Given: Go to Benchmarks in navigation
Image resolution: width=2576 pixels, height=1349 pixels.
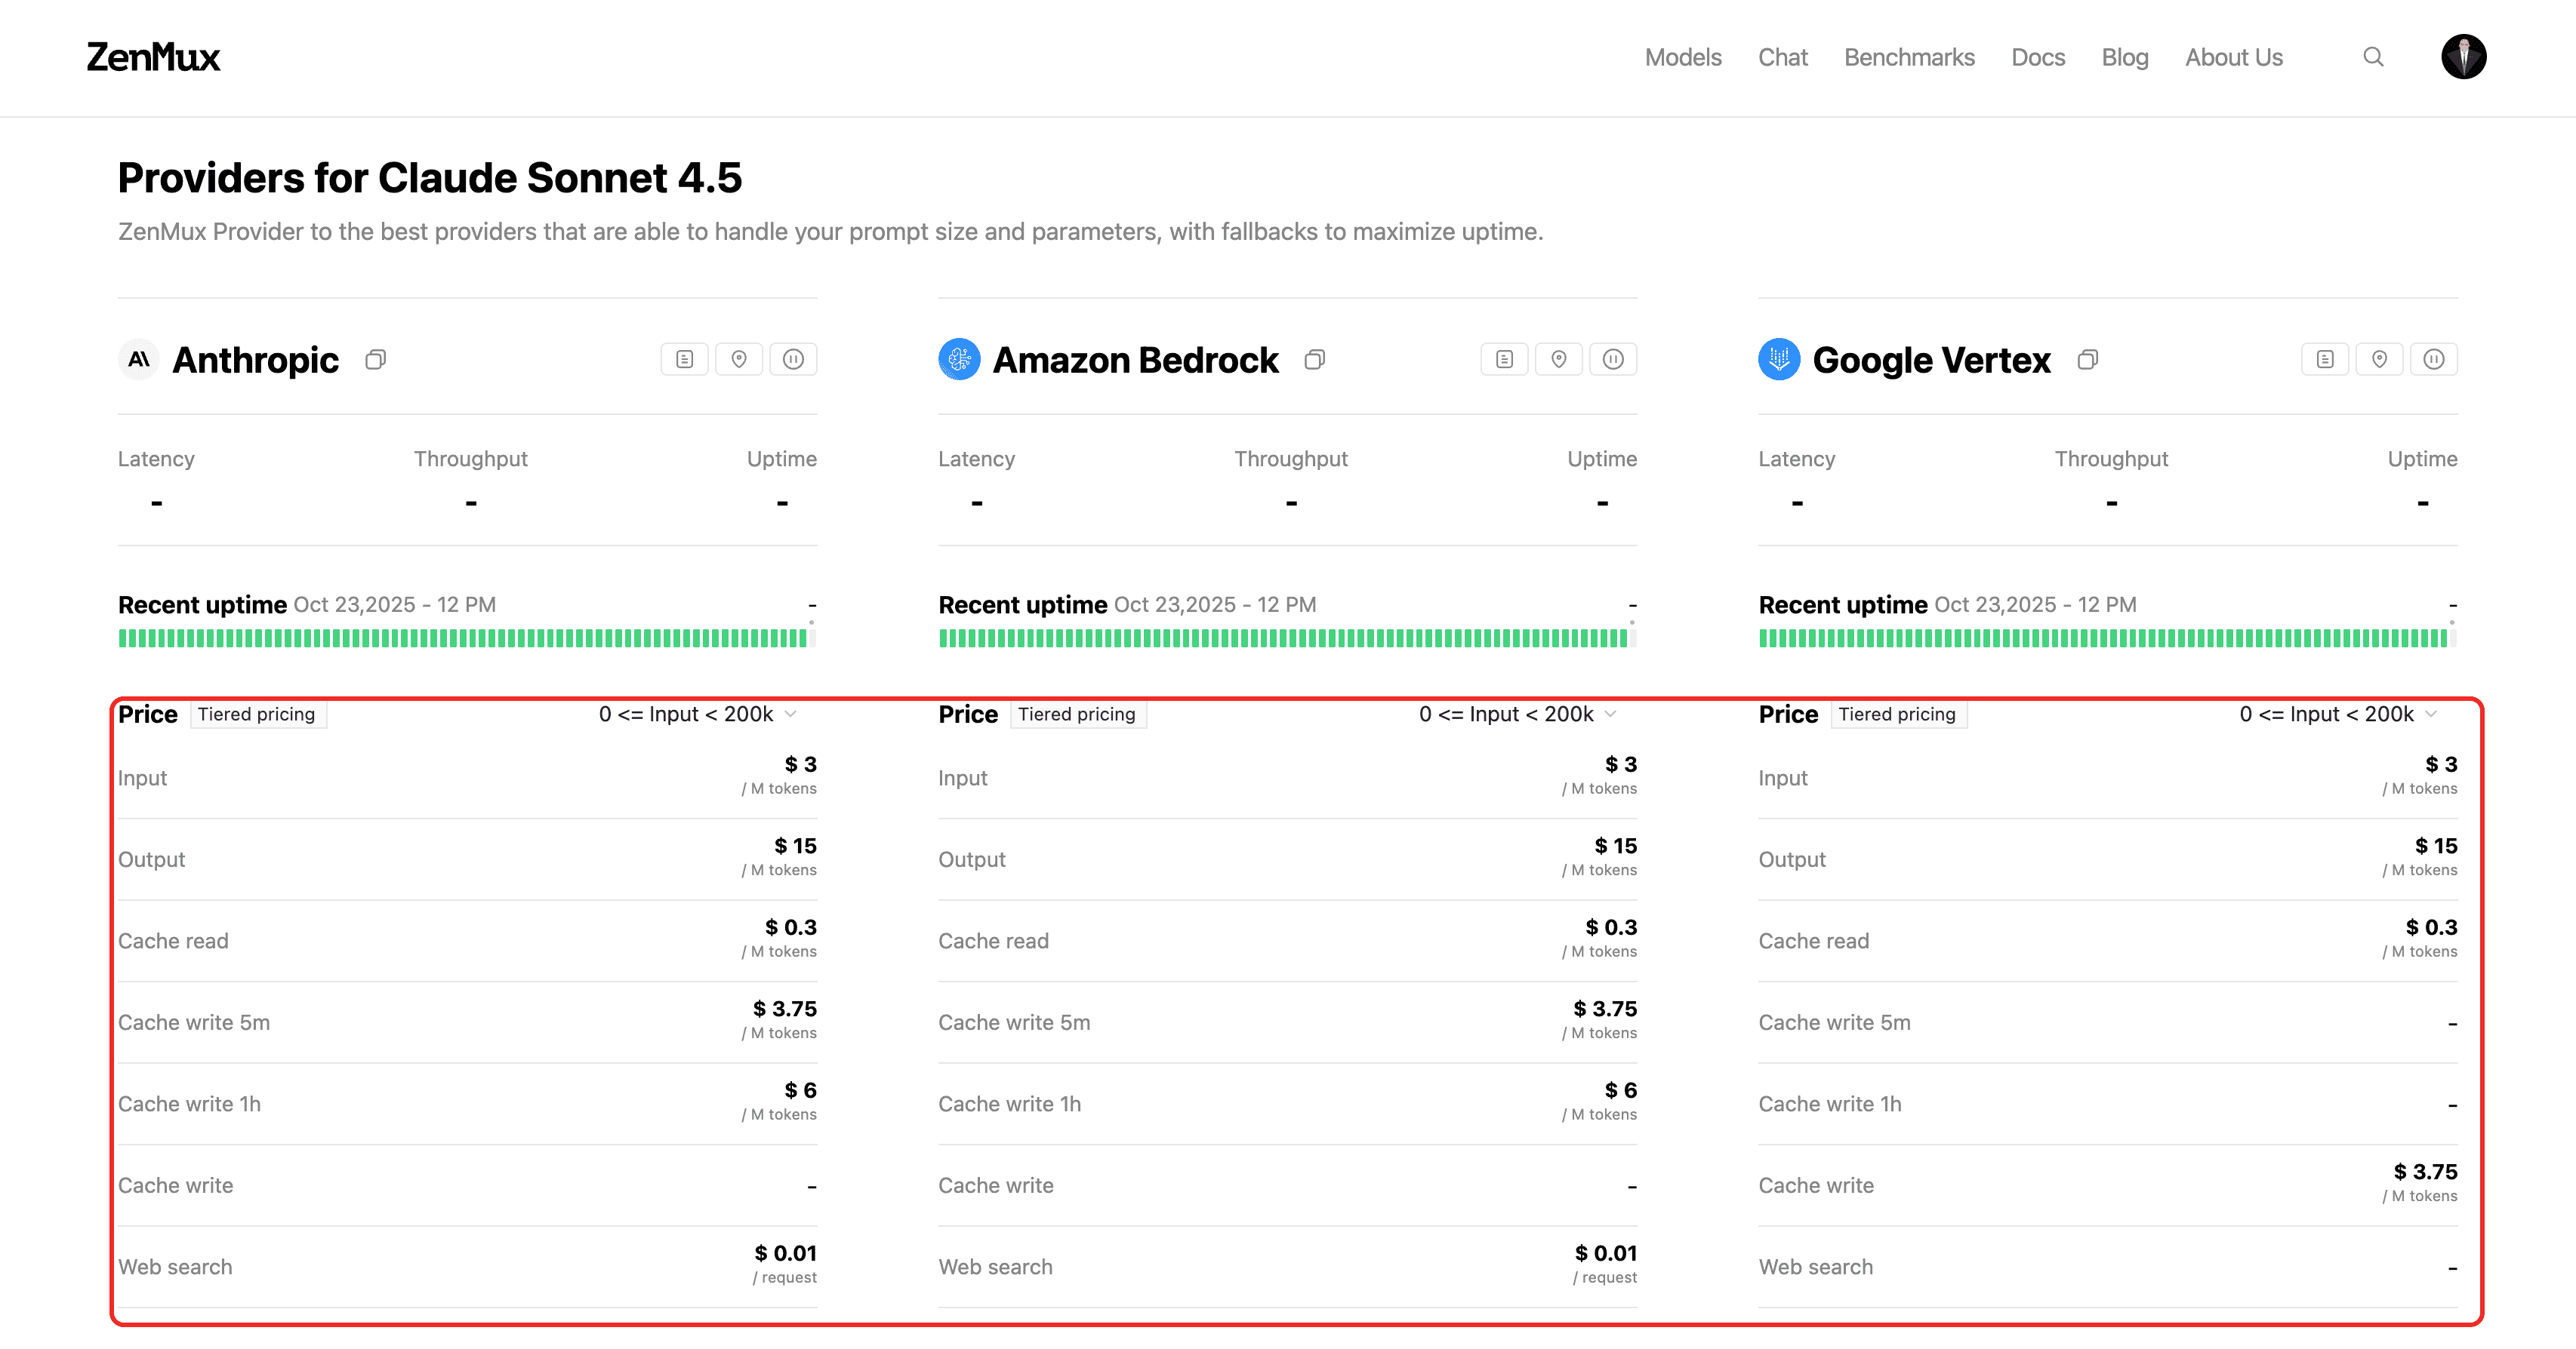Looking at the screenshot, I should 1909,58.
